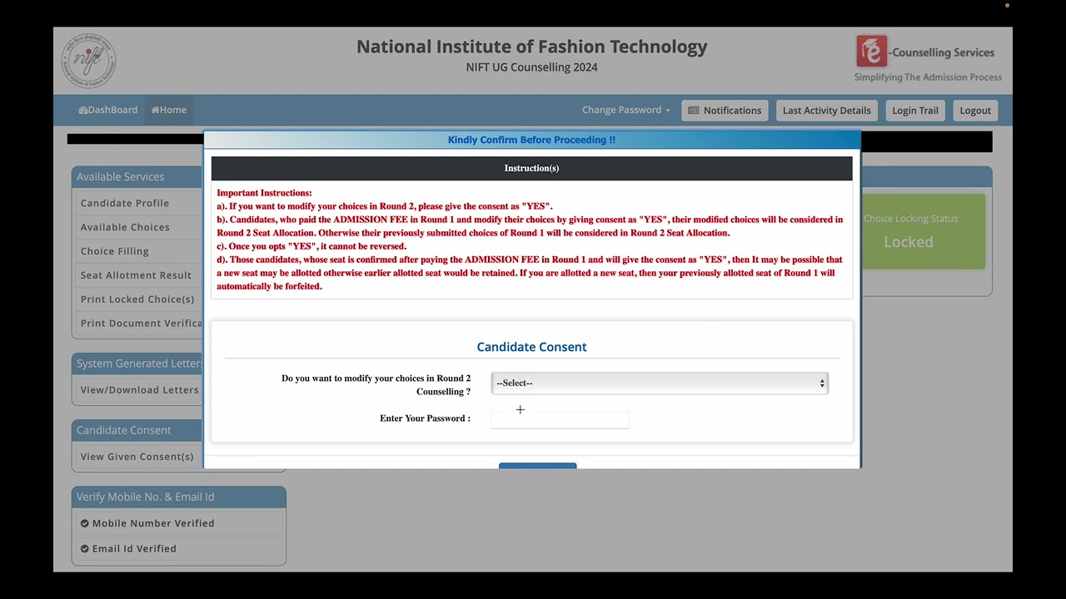Open Seat Allotment Result link

pos(136,275)
